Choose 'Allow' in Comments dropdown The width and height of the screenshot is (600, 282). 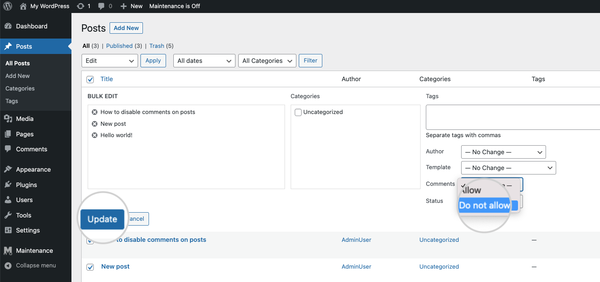coord(471,190)
